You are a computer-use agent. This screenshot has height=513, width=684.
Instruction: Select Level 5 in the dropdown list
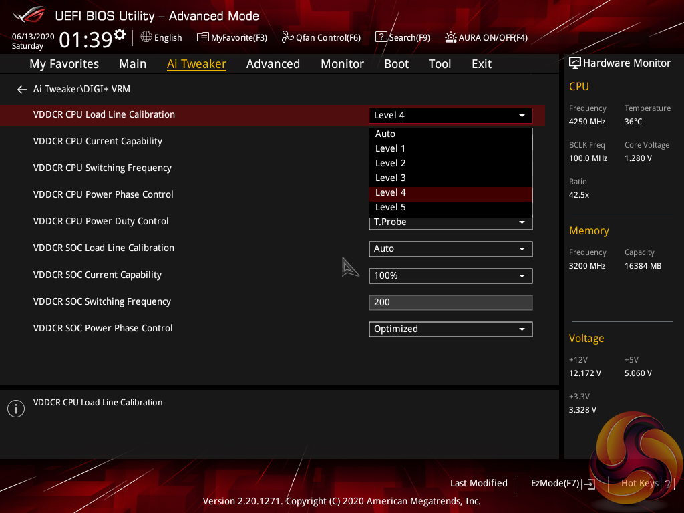pyautogui.click(x=391, y=207)
